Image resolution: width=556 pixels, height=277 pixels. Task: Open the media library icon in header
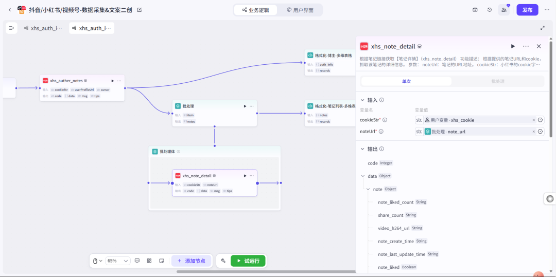click(x=475, y=10)
